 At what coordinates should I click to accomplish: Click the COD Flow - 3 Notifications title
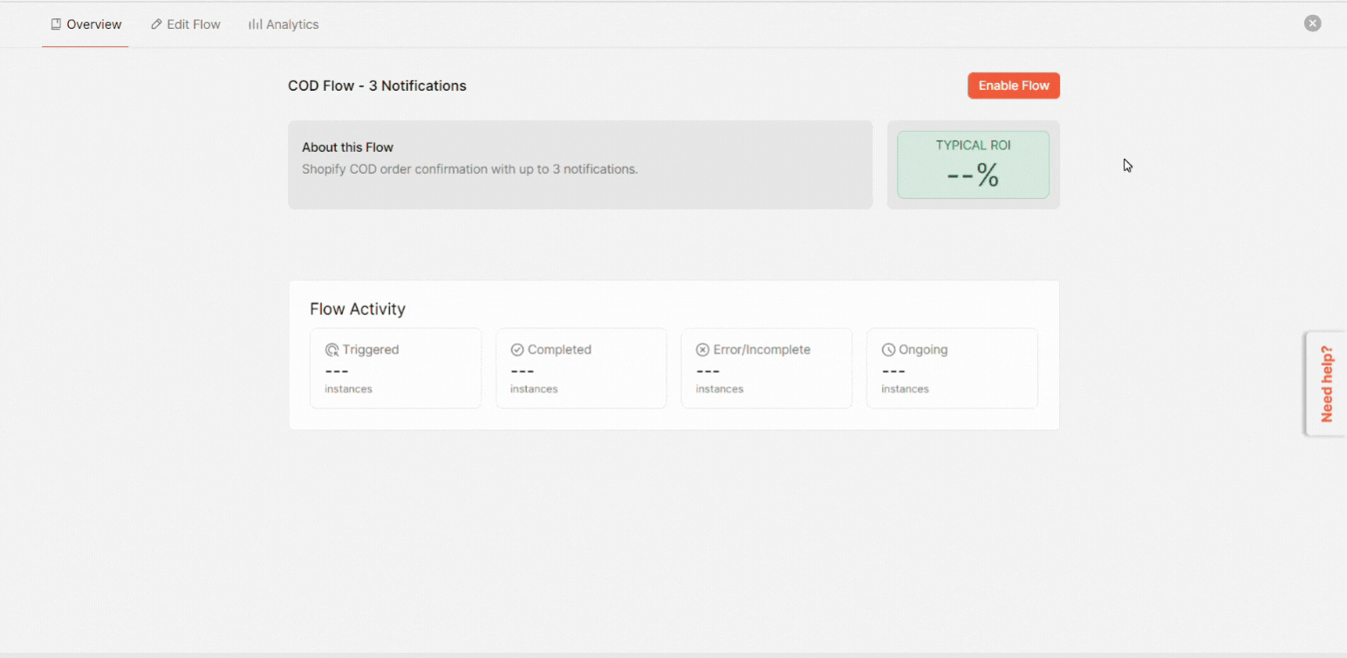coord(377,86)
